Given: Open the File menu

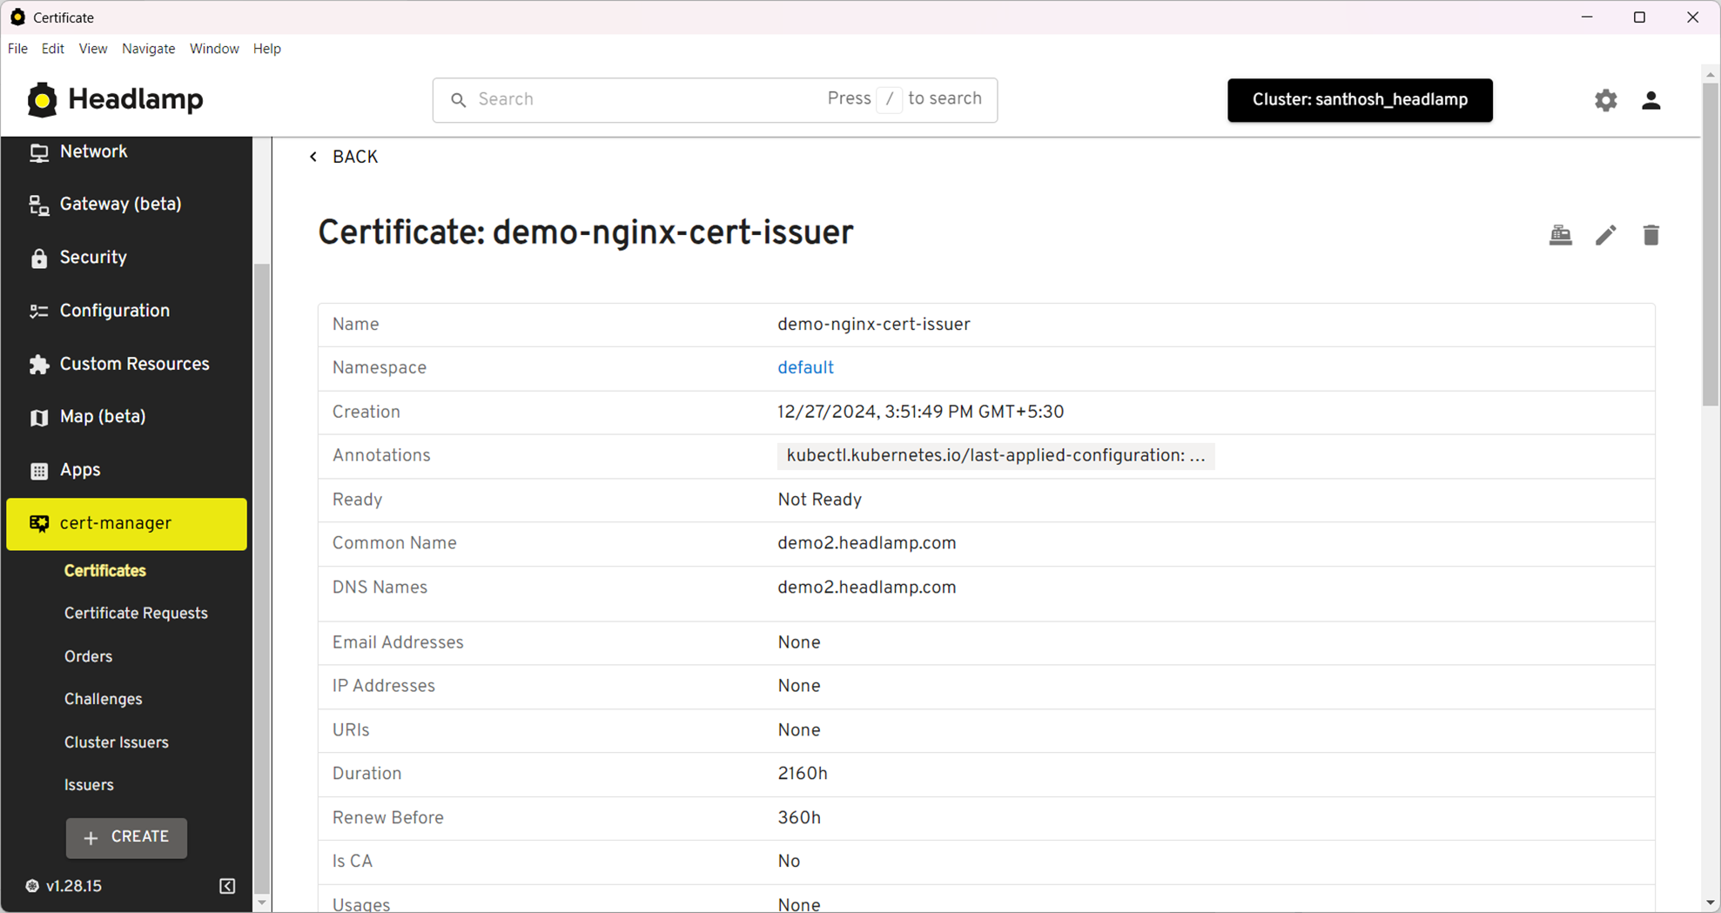Looking at the screenshot, I should pyautogui.click(x=17, y=49).
